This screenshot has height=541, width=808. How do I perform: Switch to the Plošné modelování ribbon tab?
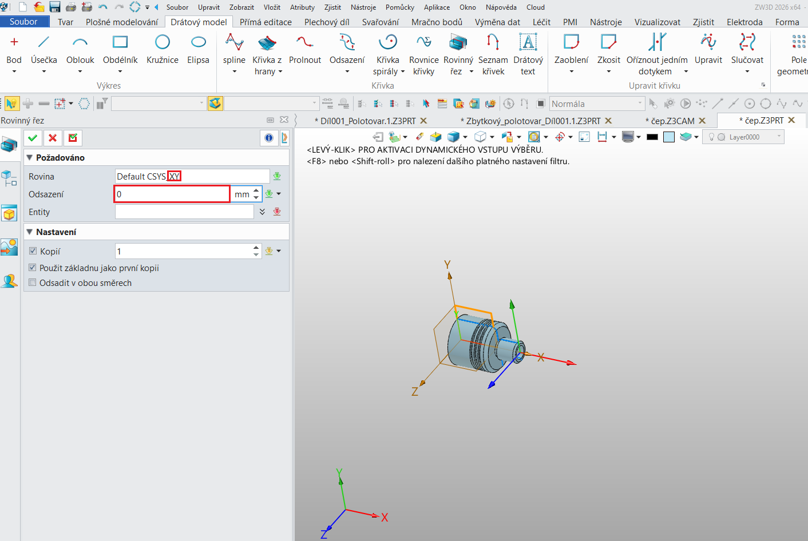coord(122,22)
